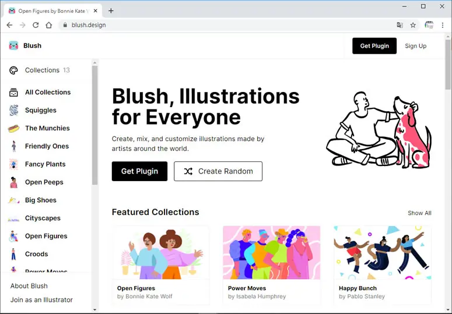
Task: Click the Create Random button
Action: tap(218, 171)
